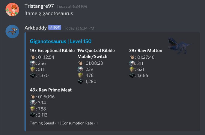Click the timestamp on Arkbuddy's message
The width and height of the screenshot is (205, 135).
79,28
